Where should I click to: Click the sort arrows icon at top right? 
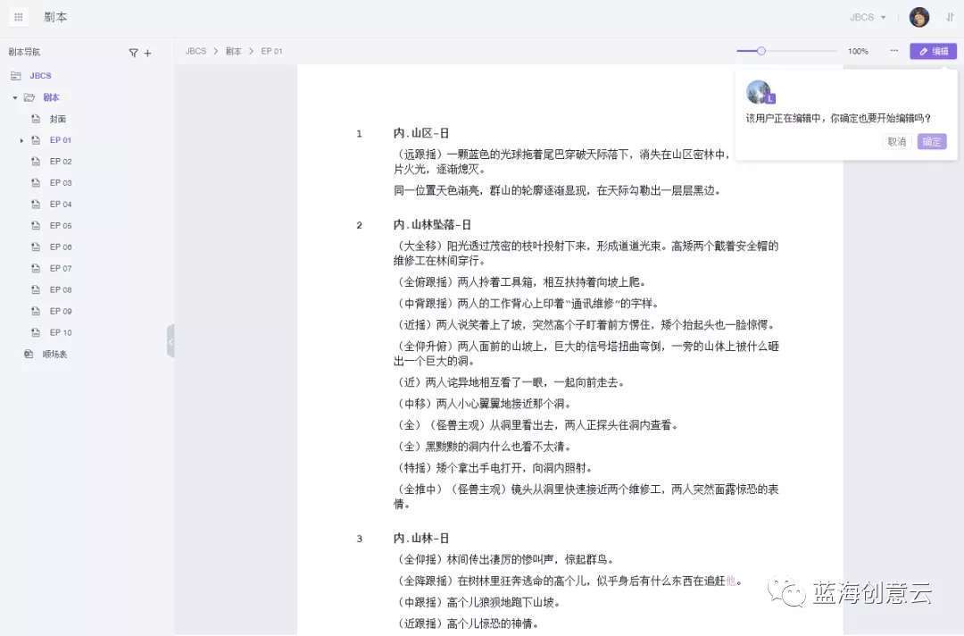950,17
